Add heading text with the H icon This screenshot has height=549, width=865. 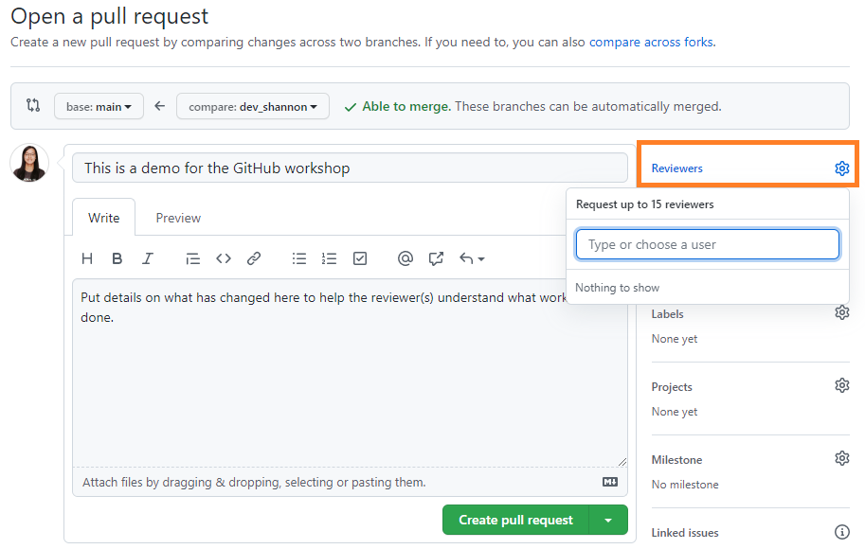click(87, 258)
